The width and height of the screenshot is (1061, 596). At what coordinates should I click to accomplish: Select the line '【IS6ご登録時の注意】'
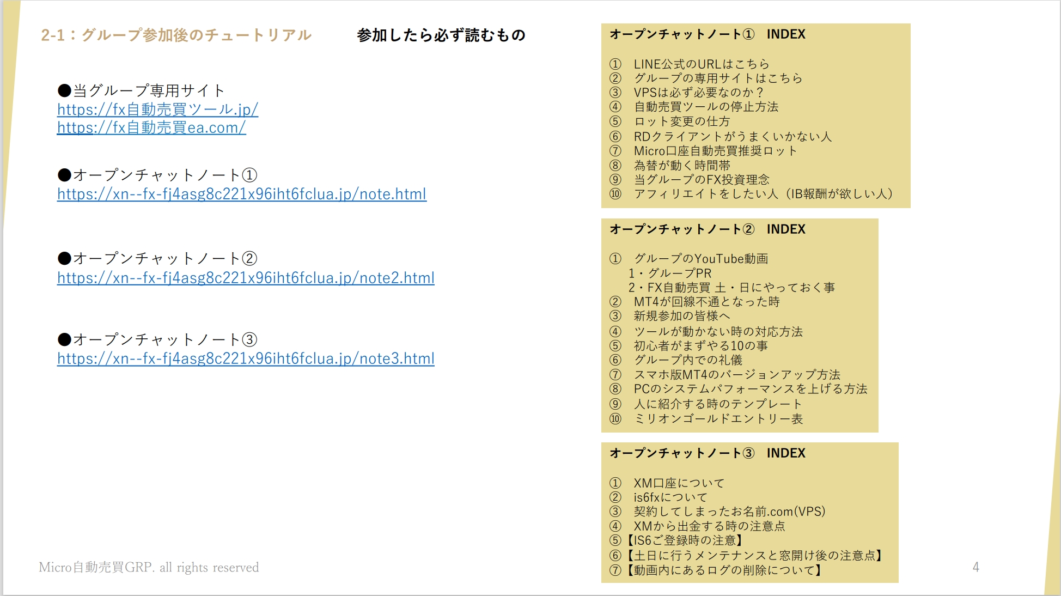(685, 540)
